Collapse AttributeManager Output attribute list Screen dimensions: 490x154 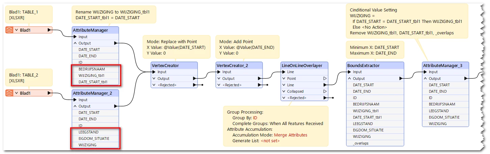[x=75, y=43]
